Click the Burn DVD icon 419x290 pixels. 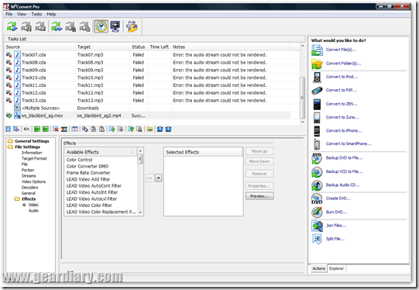pos(317,212)
